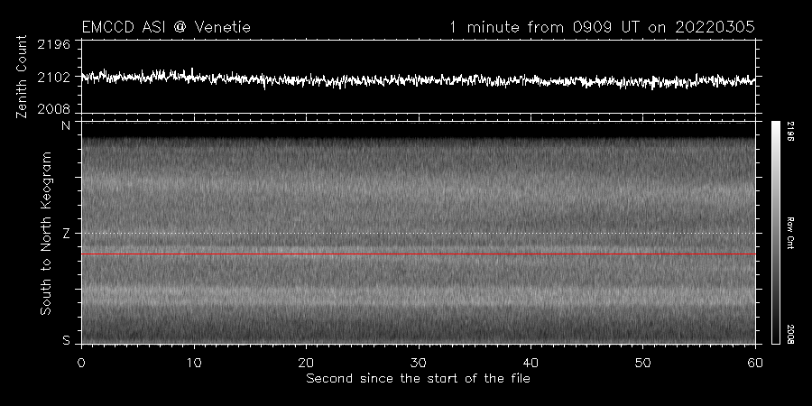The image size is (812, 406).
Task: Click the 40 tick label on time axis
Action: [x=531, y=362]
